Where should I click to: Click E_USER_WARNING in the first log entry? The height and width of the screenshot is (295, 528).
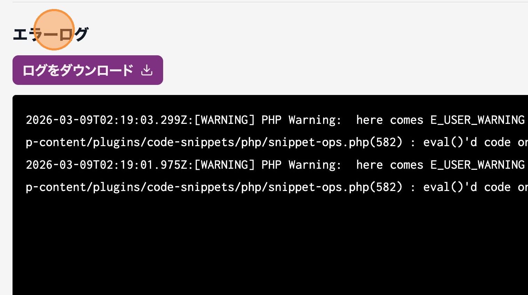pyautogui.click(x=477, y=120)
